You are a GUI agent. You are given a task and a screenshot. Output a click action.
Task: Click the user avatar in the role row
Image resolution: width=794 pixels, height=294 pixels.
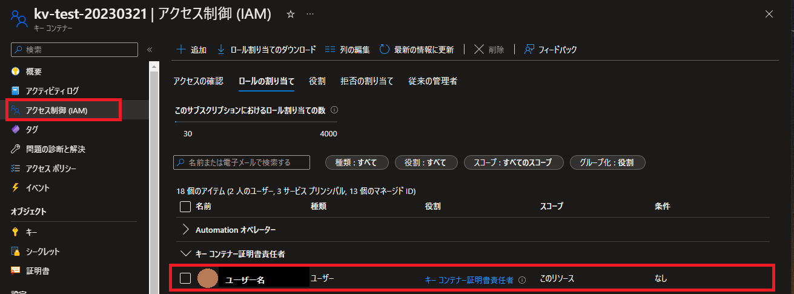(208, 278)
